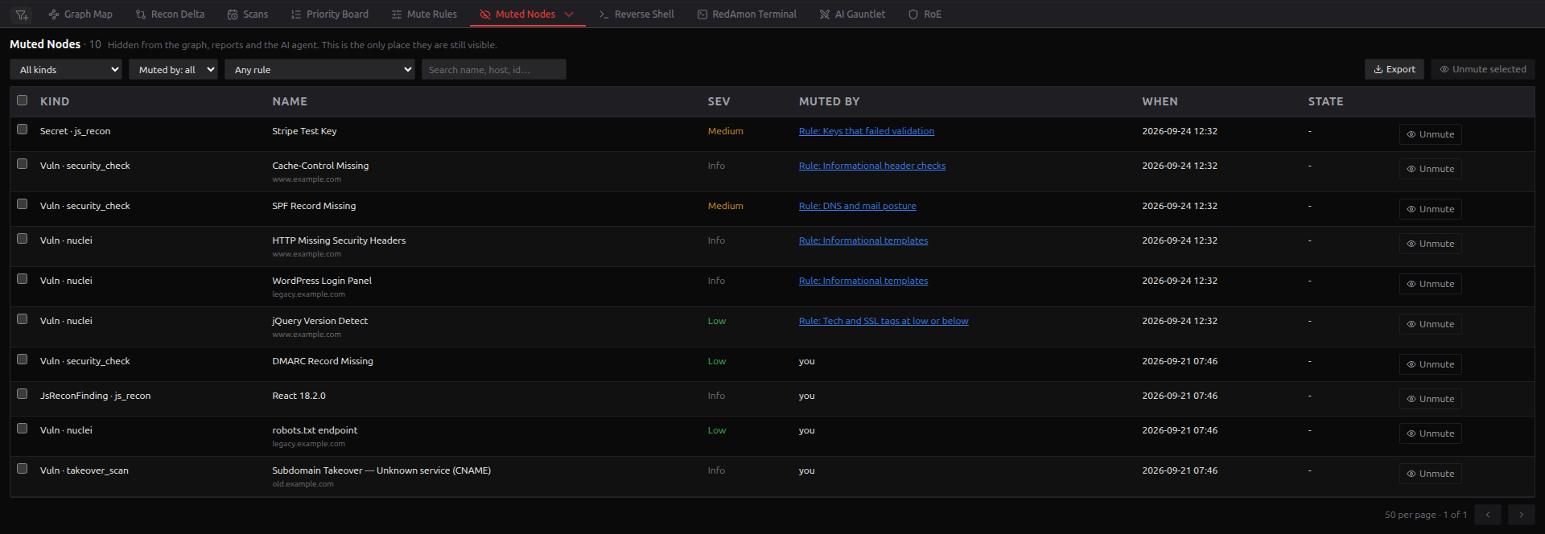
Task: Click the WHEN column header
Action: [1160, 101]
